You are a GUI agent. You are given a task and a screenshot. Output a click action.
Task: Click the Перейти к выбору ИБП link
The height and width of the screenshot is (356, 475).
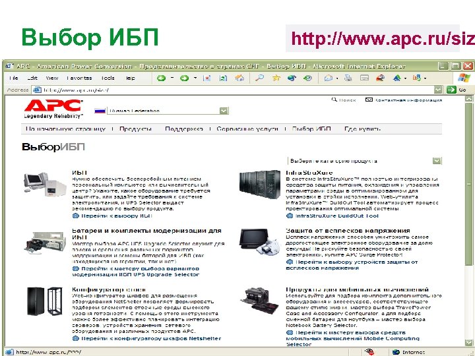[x=116, y=216]
